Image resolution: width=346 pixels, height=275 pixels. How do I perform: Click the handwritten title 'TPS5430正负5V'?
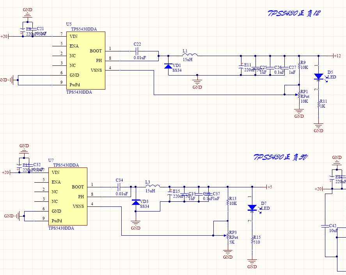(280, 157)
